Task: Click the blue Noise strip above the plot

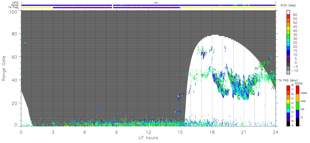Action: click(148, 5)
